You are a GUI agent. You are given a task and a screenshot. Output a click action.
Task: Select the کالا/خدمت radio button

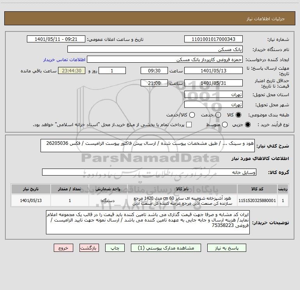click(x=192, y=115)
